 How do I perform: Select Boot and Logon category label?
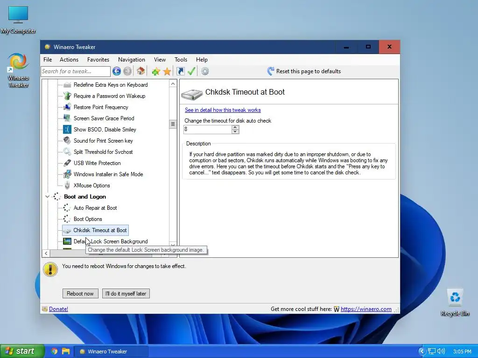click(85, 197)
